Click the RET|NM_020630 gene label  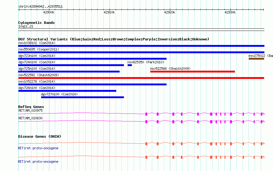coord(30,118)
